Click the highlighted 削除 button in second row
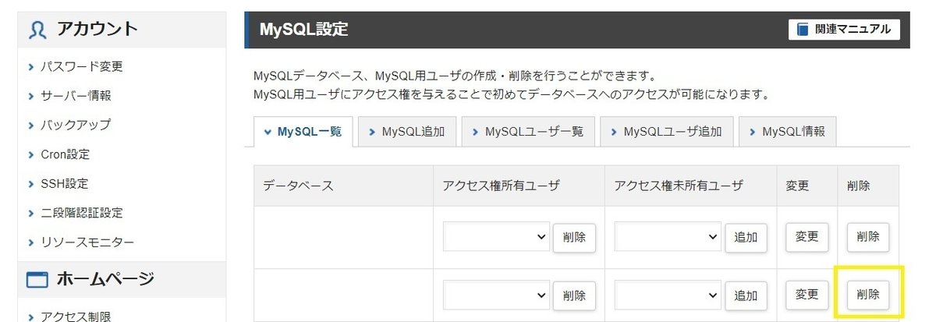936x322 pixels. (867, 295)
